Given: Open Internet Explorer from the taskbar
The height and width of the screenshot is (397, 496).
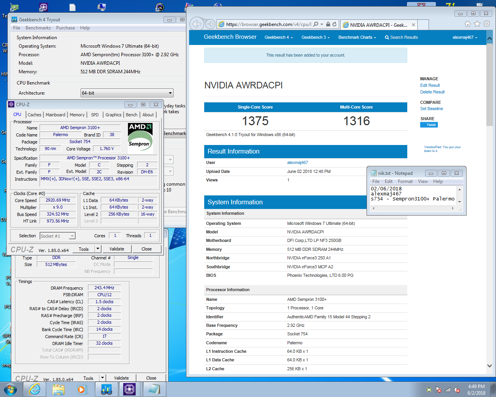Looking at the screenshot, I should pos(35,389).
